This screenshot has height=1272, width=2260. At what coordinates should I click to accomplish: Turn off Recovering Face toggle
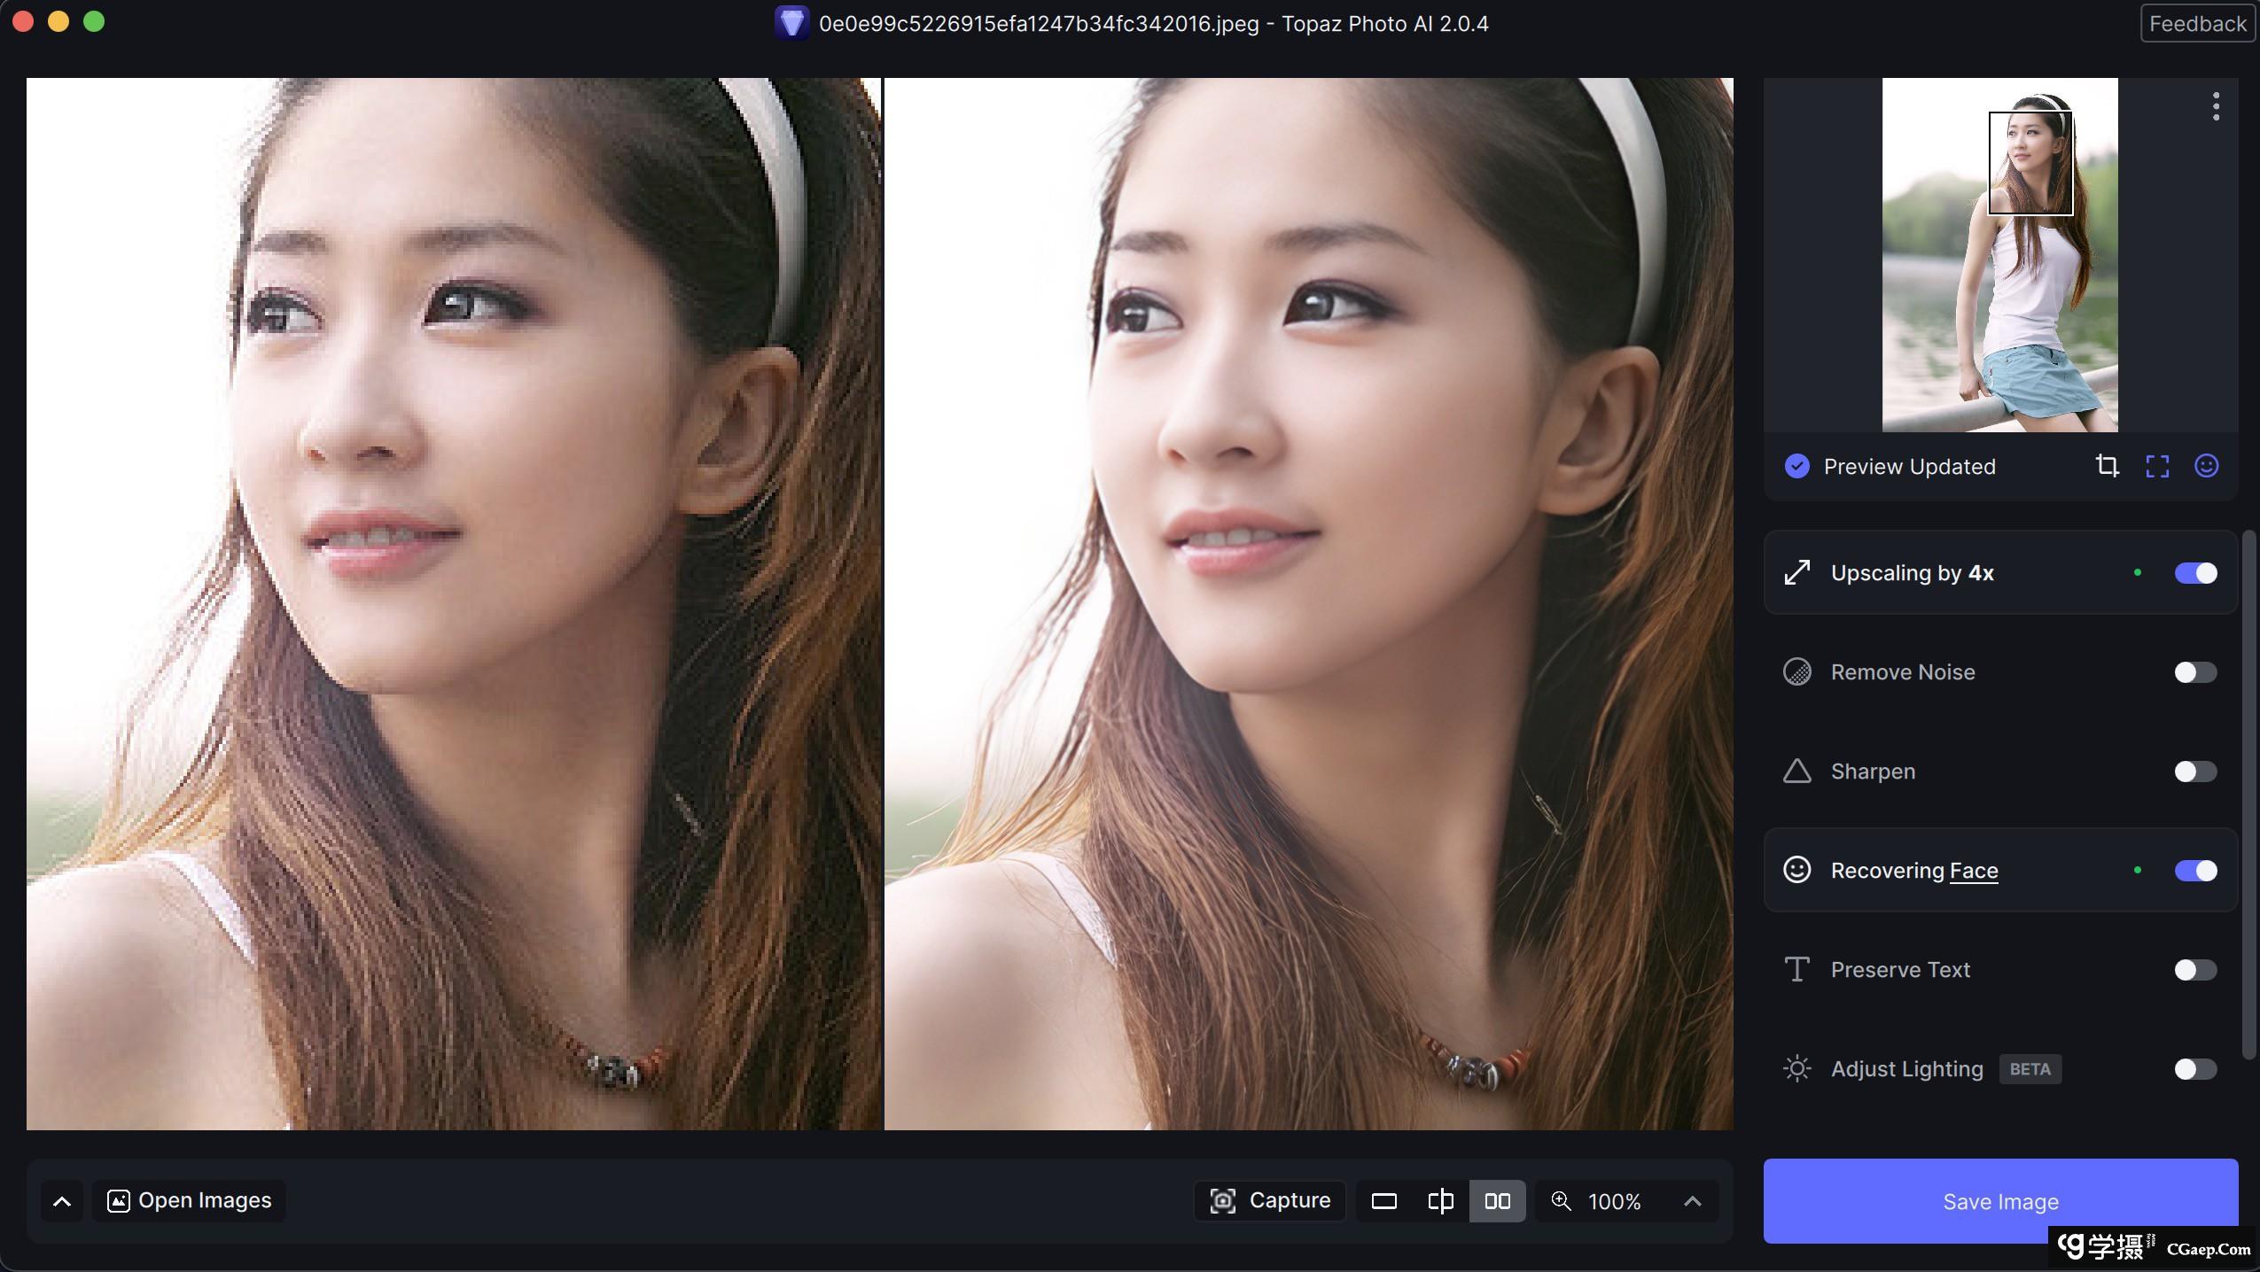(x=2195, y=871)
